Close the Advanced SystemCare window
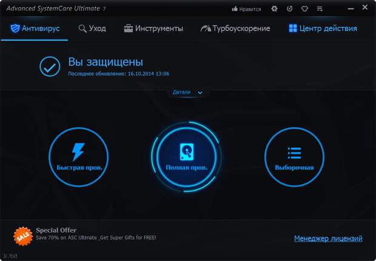 [365, 7]
